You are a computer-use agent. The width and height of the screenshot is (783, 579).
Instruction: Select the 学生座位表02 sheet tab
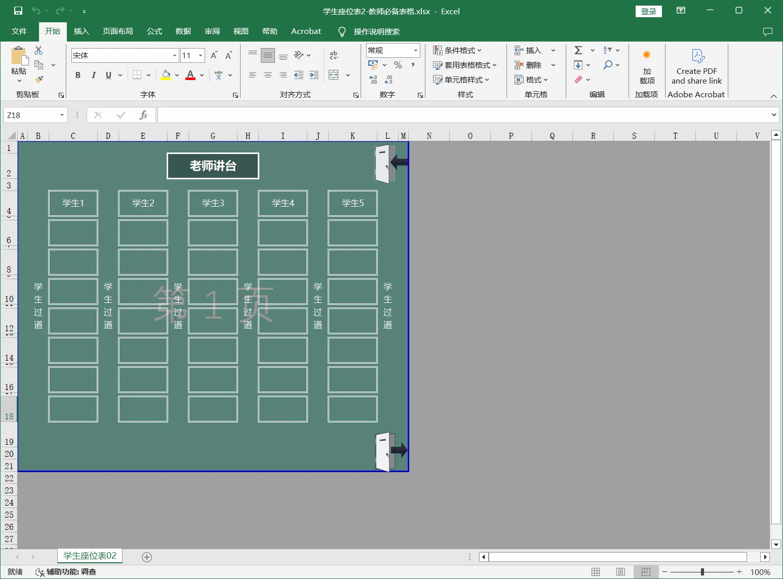90,556
